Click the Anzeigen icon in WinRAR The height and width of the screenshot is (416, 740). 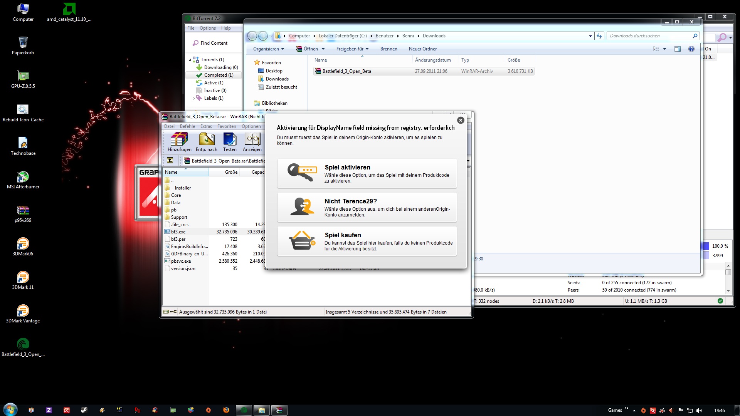(x=252, y=142)
